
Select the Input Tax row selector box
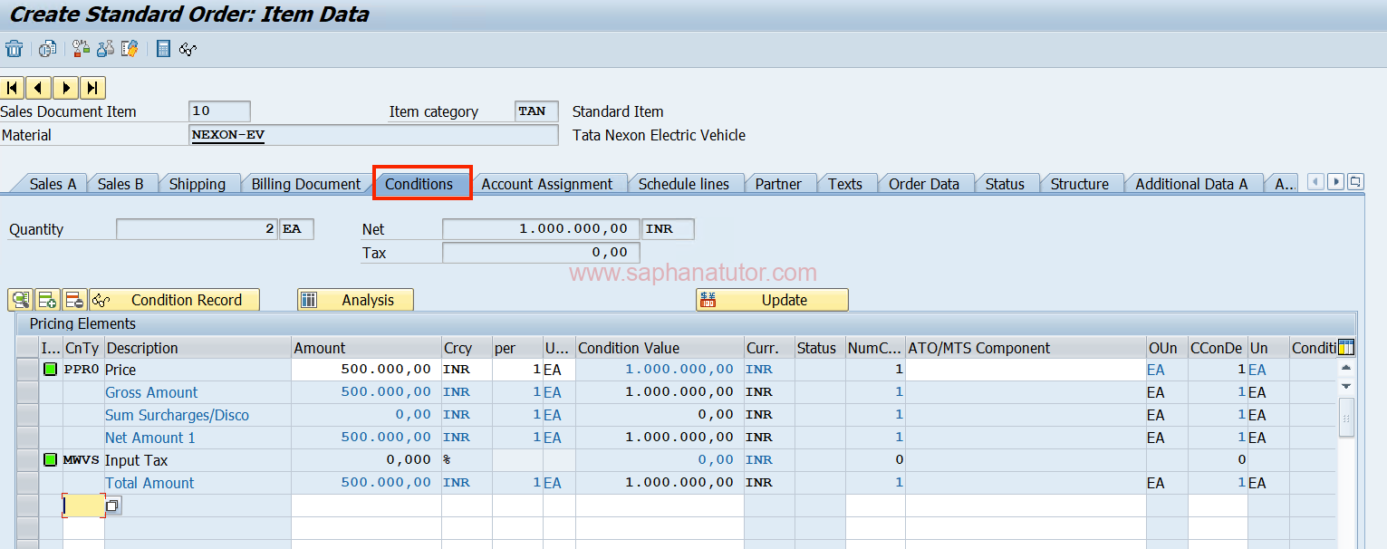(27, 460)
